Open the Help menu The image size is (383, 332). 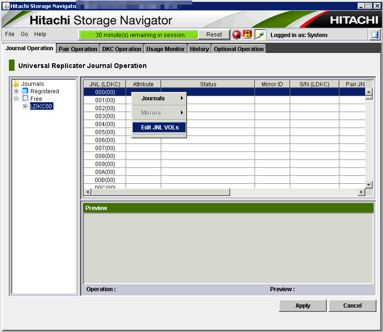(x=40, y=34)
